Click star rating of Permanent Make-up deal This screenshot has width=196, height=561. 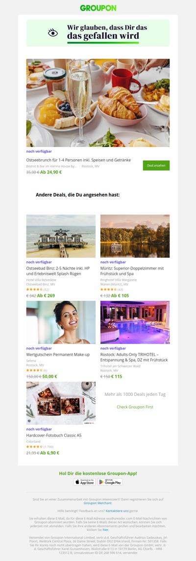35,370
